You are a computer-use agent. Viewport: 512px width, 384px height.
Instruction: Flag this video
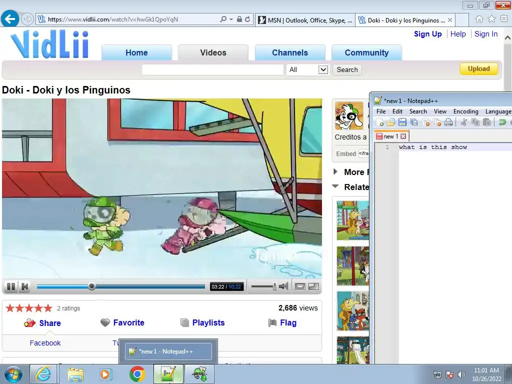(x=282, y=322)
